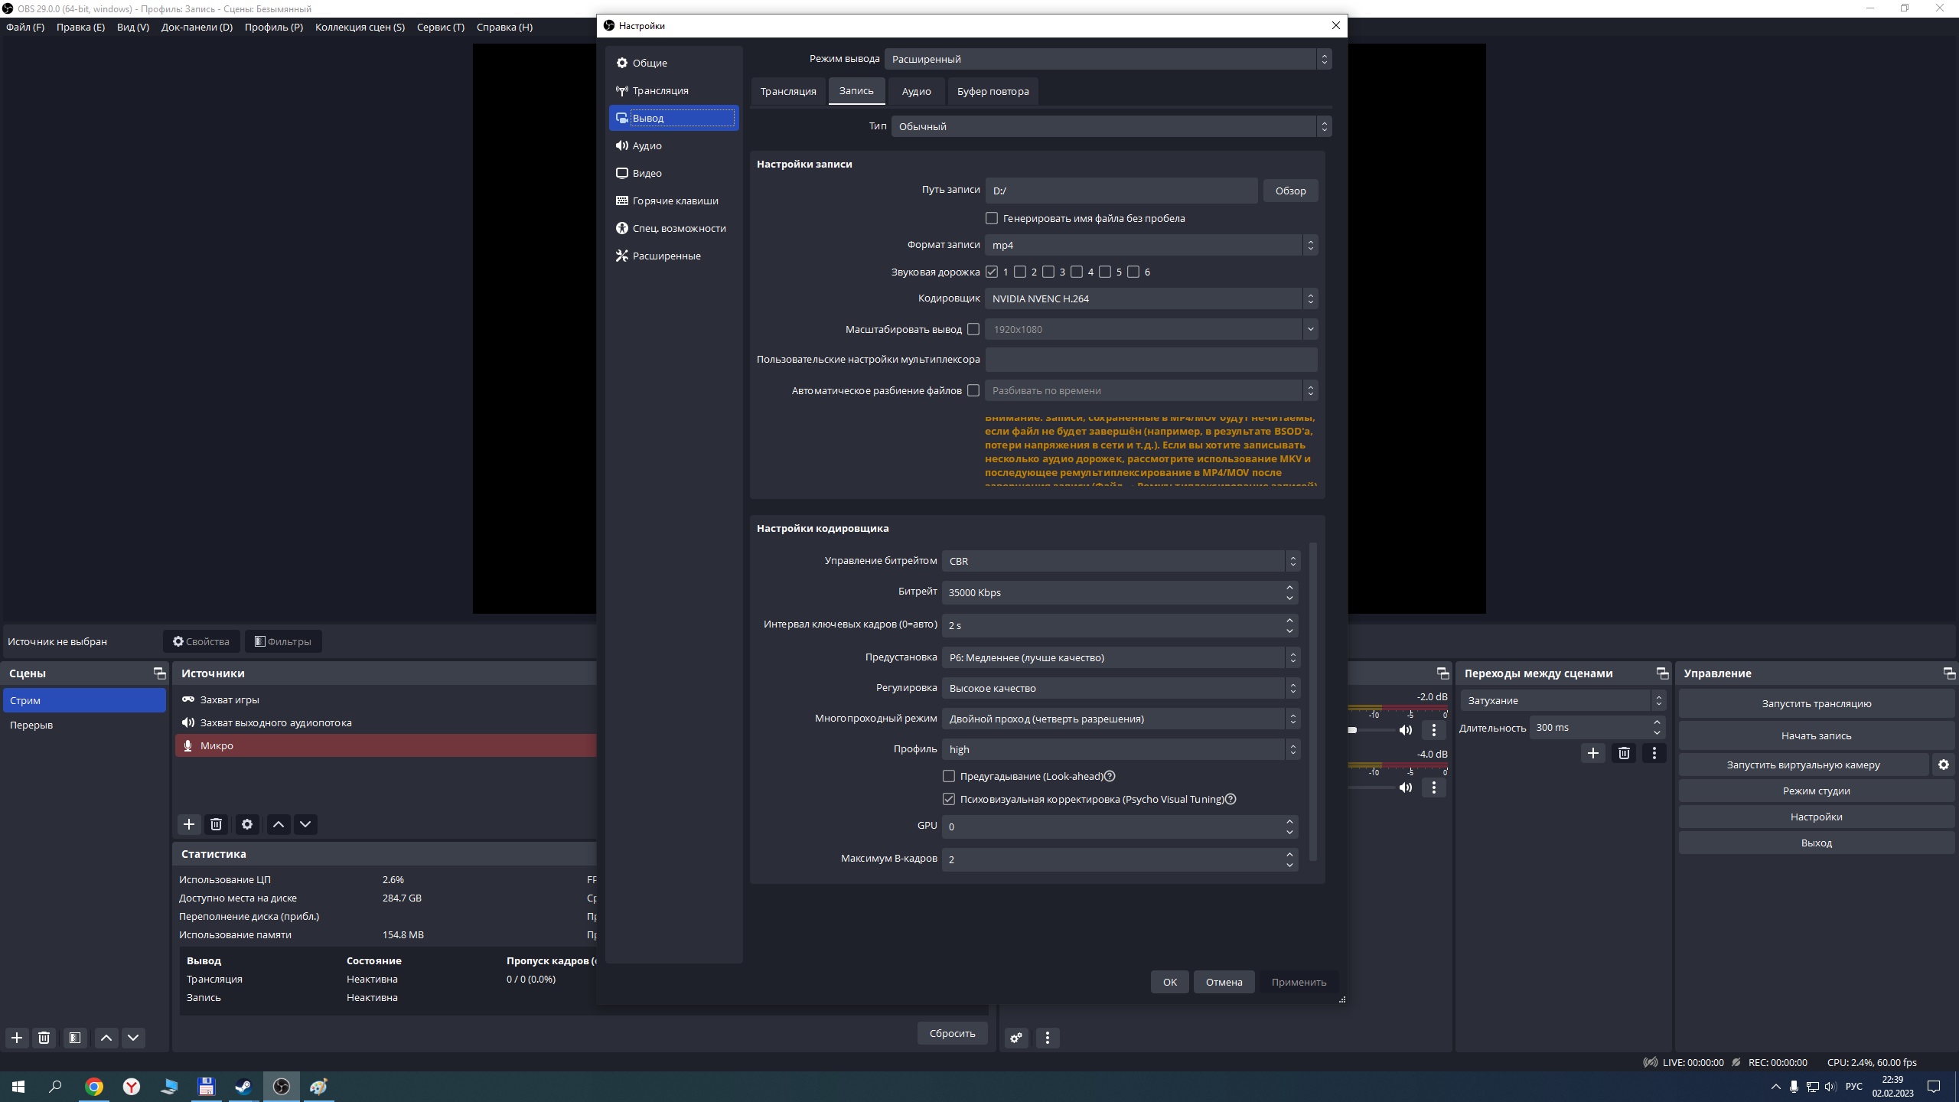Image resolution: width=1959 pixels, height=1102 pixels.
Task: Open the recording format mp4 dropdown
Action: click(1150, 245)
